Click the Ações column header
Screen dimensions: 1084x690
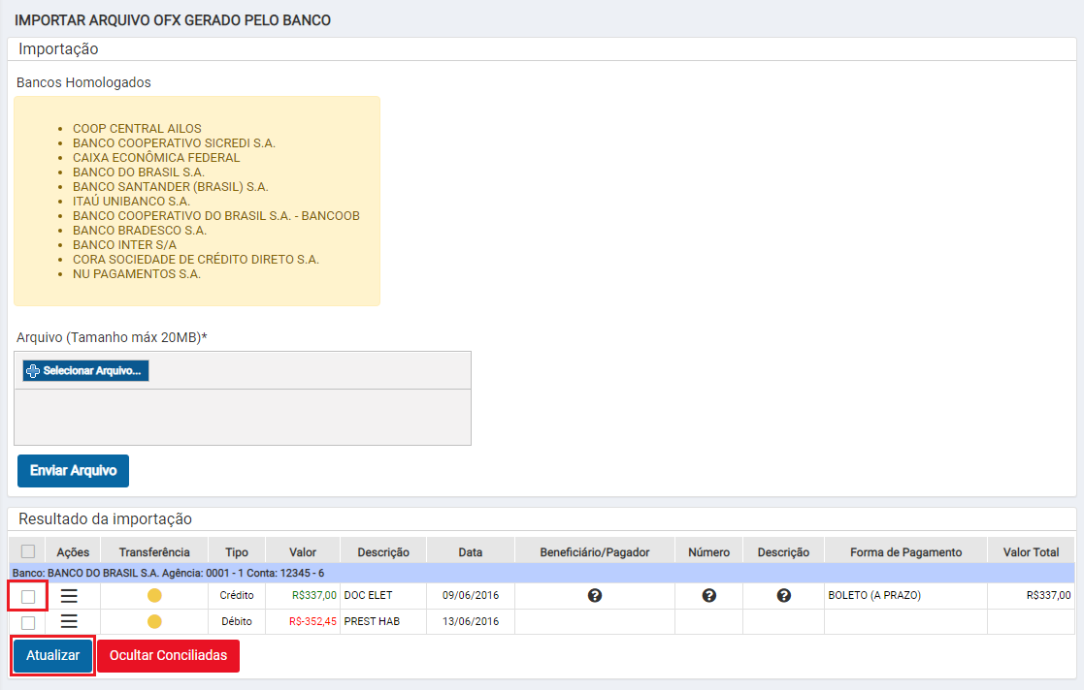coord(73,551)
